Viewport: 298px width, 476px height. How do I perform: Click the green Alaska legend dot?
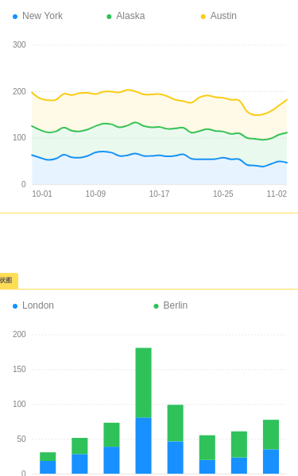click(109, 17)
